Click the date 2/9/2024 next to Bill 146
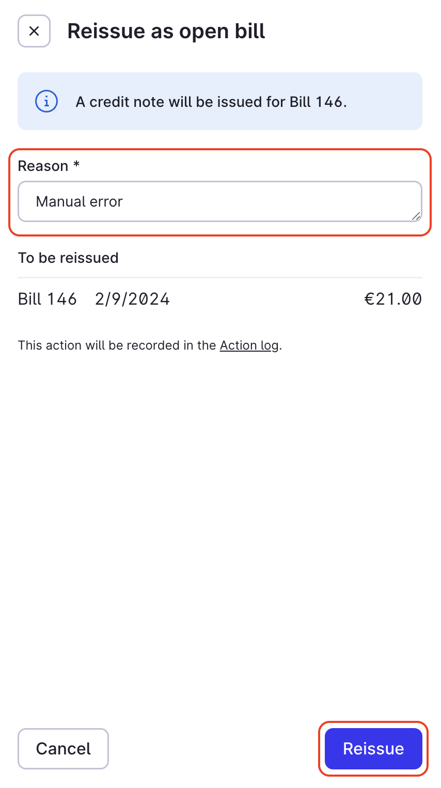Viewport: 441px width, 788px height. [132, 298]
